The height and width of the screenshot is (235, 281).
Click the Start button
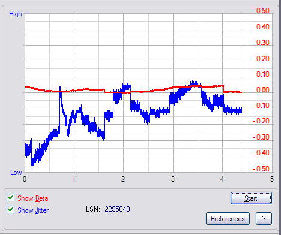pyautogui.click(x=251, y=198)
